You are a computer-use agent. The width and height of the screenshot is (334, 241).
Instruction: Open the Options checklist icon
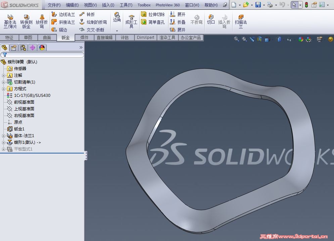(x=322, y=5)
